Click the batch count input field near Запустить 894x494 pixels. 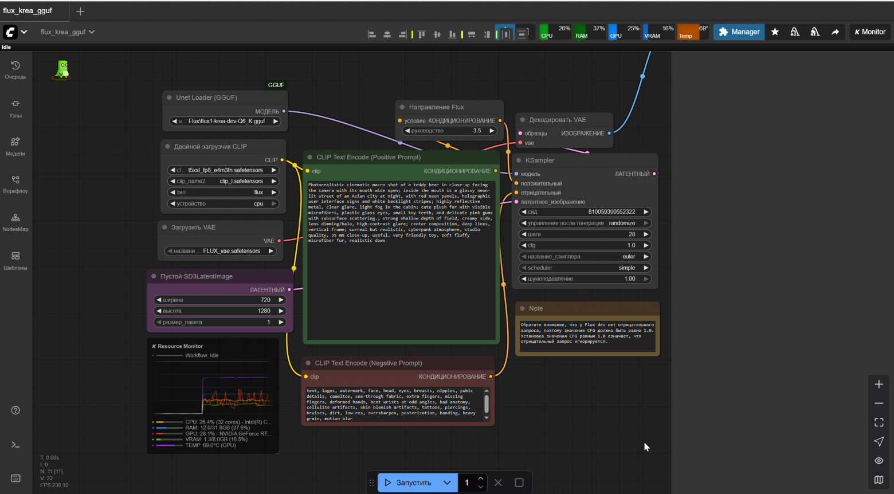click(x=465, y=483)
